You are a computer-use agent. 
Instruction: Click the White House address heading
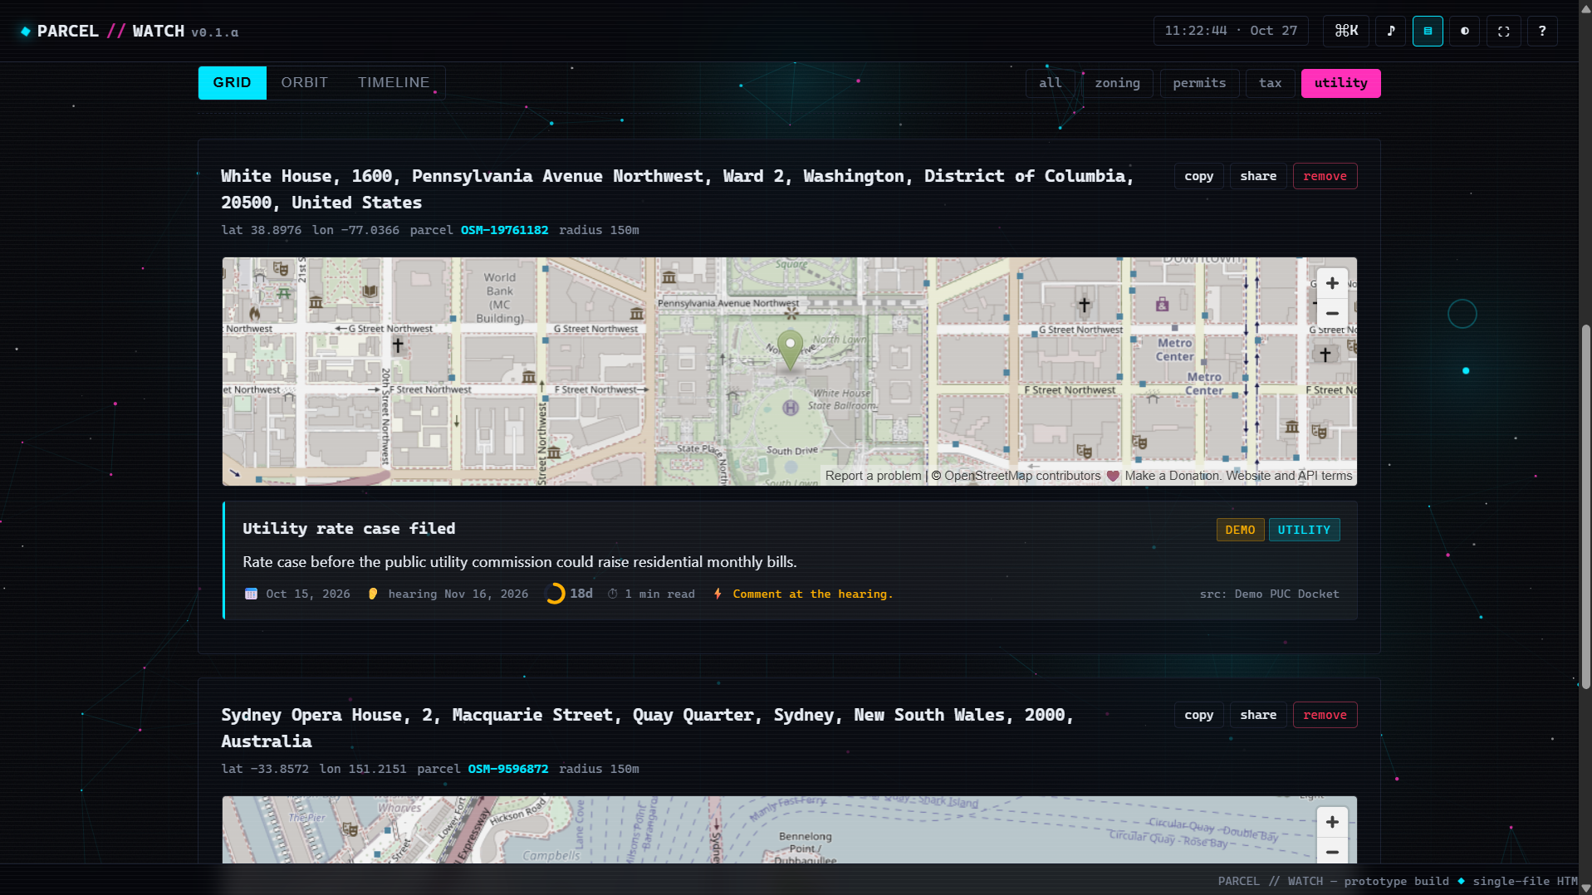tap(677, 189)
